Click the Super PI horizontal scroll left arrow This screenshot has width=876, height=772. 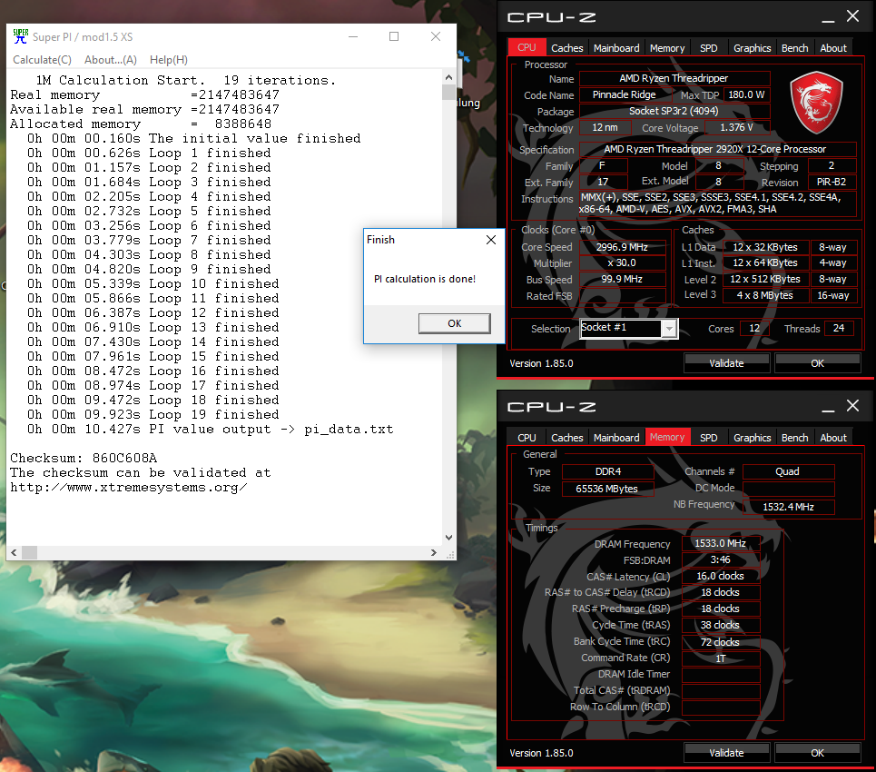point(14,552)
